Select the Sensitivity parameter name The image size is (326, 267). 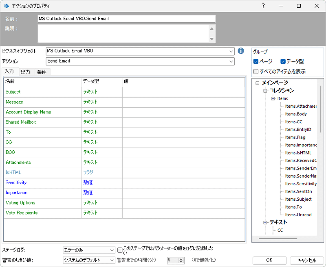coord(16,182)
